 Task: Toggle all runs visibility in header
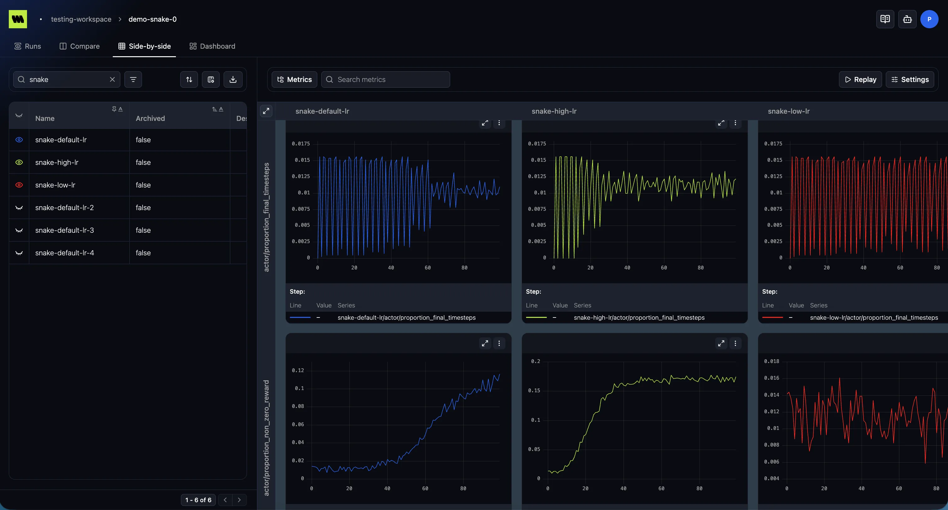click(x=19, y=116)
